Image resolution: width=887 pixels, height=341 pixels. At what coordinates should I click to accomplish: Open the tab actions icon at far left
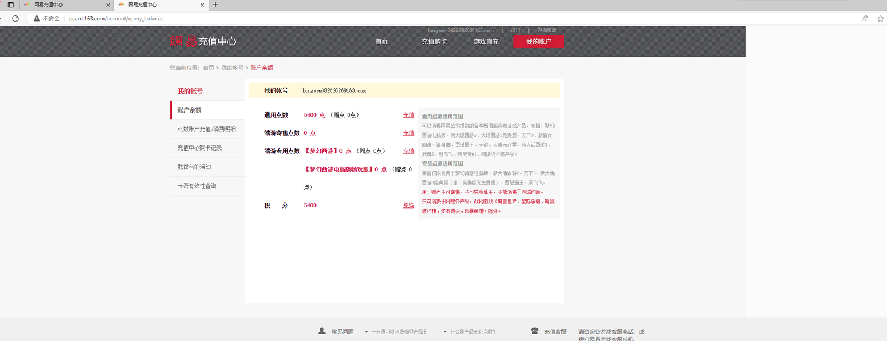click(x=10, y=5)
